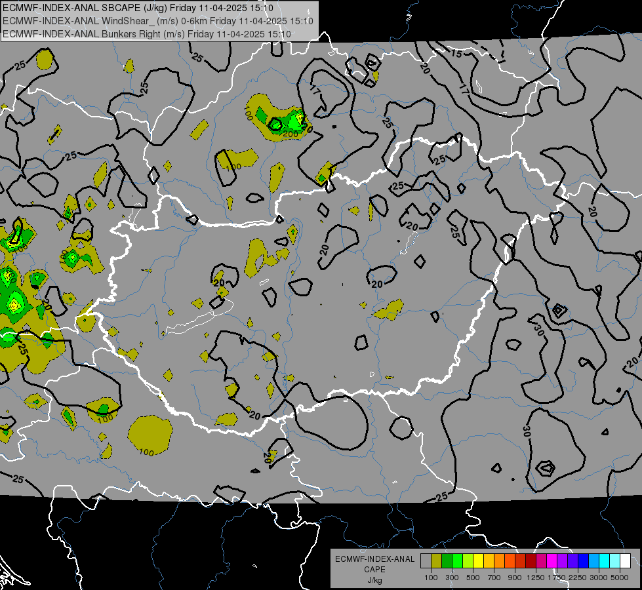Pick the pure blue 2250 J/kg swatch
Viewport: 642px width, 590px height.
coord(583,561)
